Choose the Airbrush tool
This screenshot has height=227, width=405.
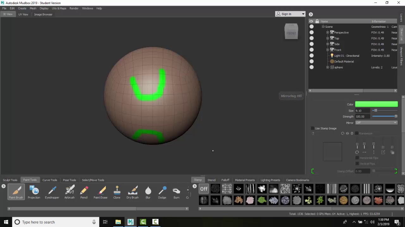[69, 192]
